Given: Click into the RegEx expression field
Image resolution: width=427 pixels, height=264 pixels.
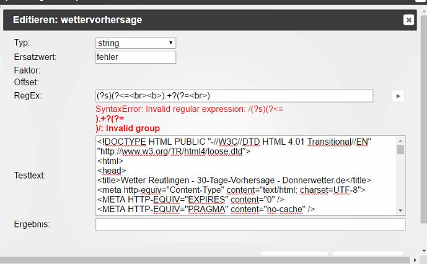Looking at the screenshot, I should pyautogui.click(x=234, y=96).
